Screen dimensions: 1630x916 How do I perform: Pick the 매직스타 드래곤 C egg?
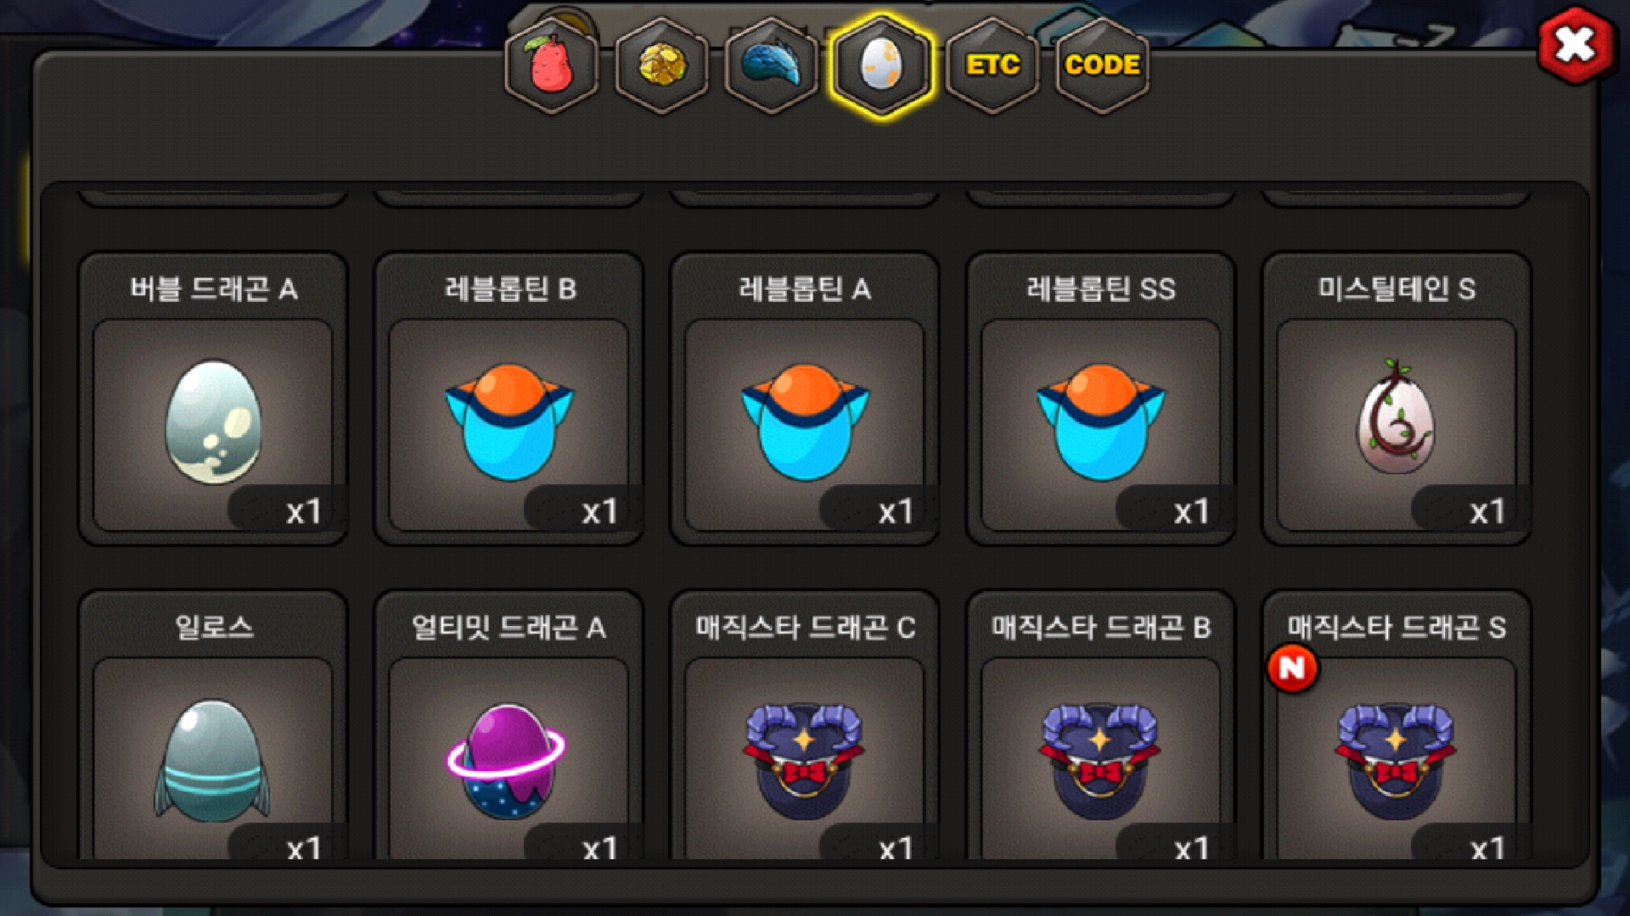[x=805, y=726]
